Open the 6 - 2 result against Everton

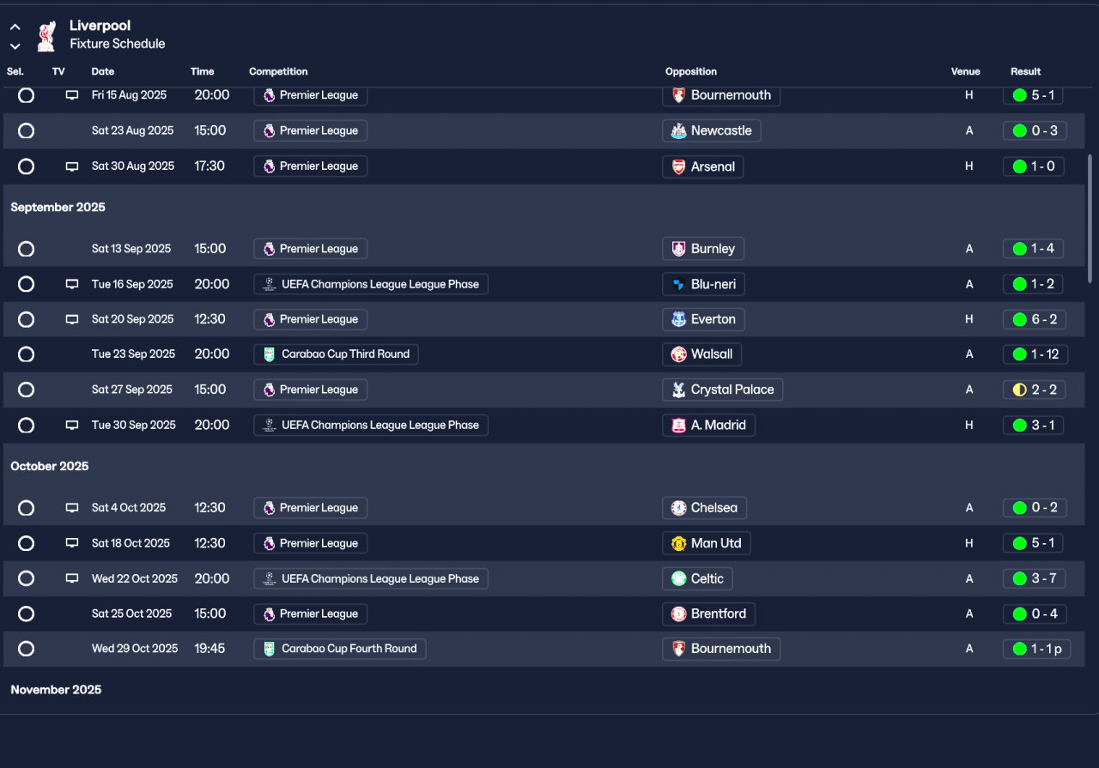pos(1034,319)
